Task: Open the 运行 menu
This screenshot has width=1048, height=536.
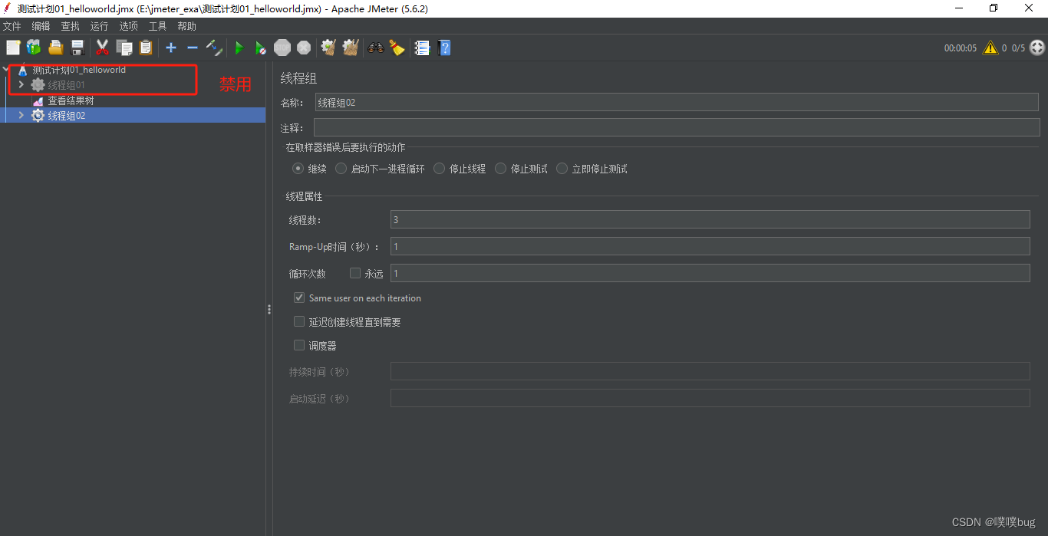Action: (x=99, y=25)
